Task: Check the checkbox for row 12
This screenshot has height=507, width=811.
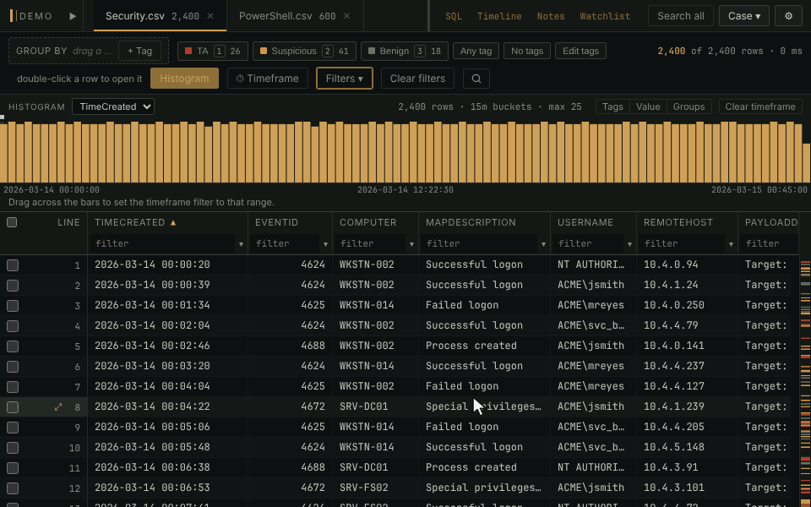Action: coord(13,488)
